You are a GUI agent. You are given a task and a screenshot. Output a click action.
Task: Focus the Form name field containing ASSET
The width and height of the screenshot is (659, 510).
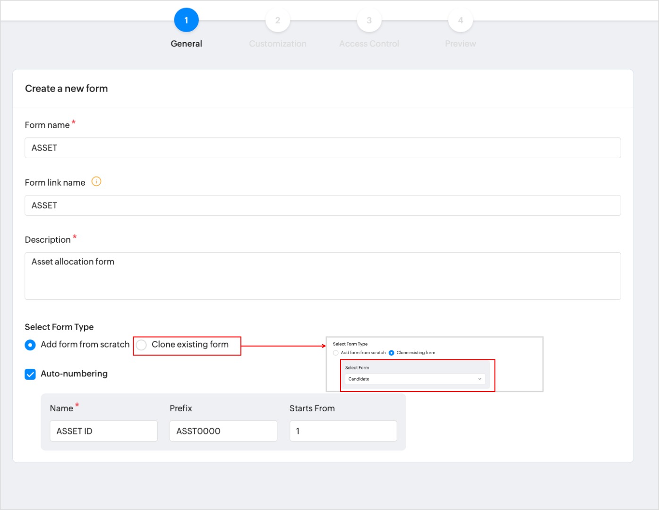coord(323,148)
